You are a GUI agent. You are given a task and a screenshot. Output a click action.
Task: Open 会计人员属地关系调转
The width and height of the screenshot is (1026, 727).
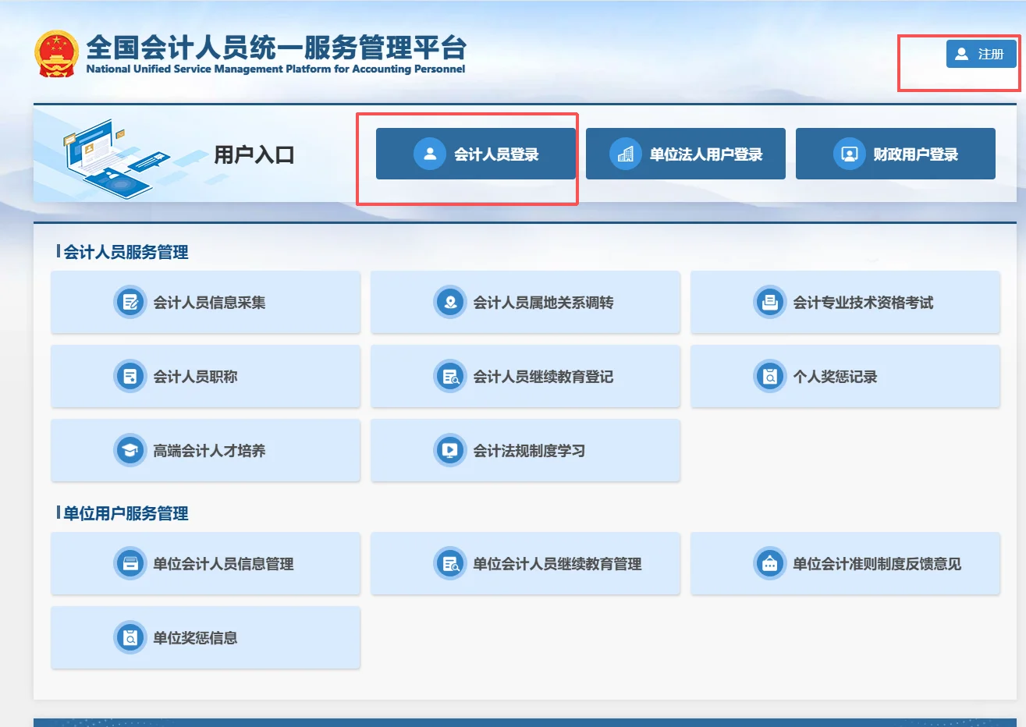tap(525, 302)
